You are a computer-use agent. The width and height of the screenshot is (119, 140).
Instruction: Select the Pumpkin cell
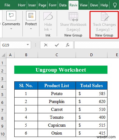(x=57, y=101)
